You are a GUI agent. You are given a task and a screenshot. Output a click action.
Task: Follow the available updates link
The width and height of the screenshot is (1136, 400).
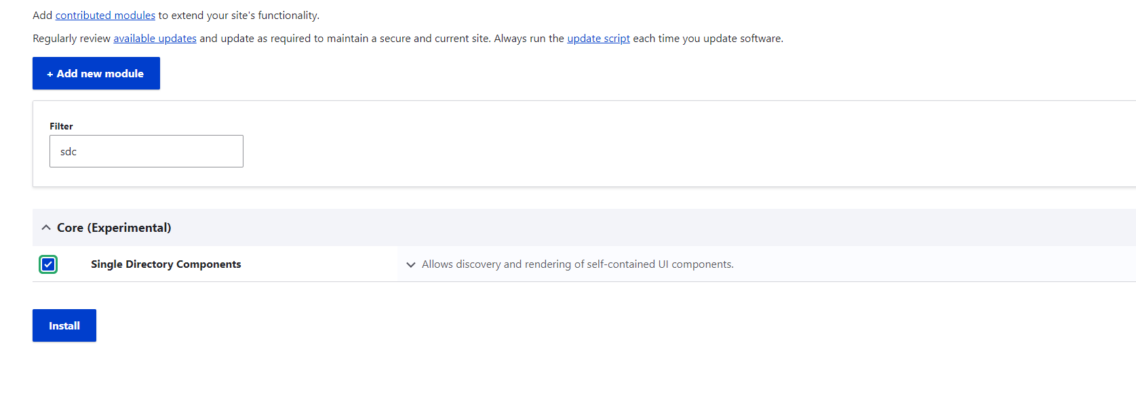155,39
